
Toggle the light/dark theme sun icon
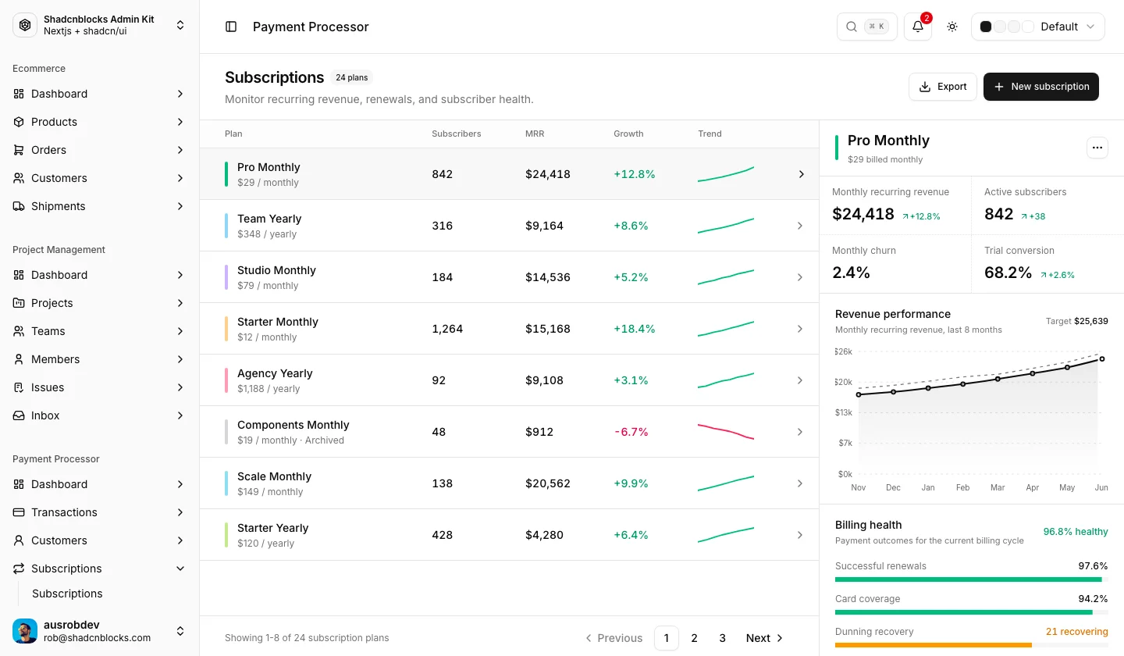pyautogui.click(x=952, y=27)
